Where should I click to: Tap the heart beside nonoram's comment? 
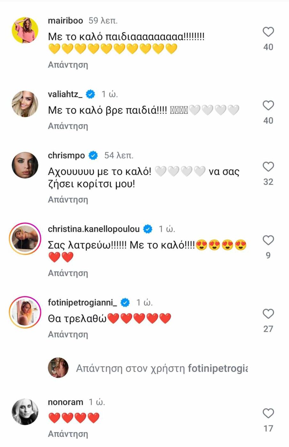click(x=268, y=413)
